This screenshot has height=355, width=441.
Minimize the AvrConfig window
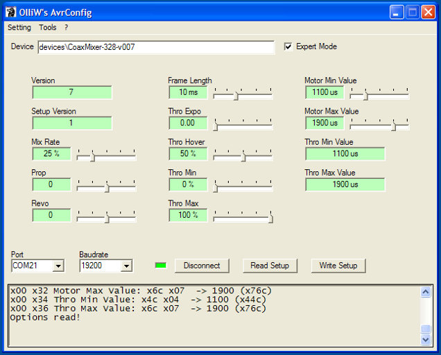(396, 12)
